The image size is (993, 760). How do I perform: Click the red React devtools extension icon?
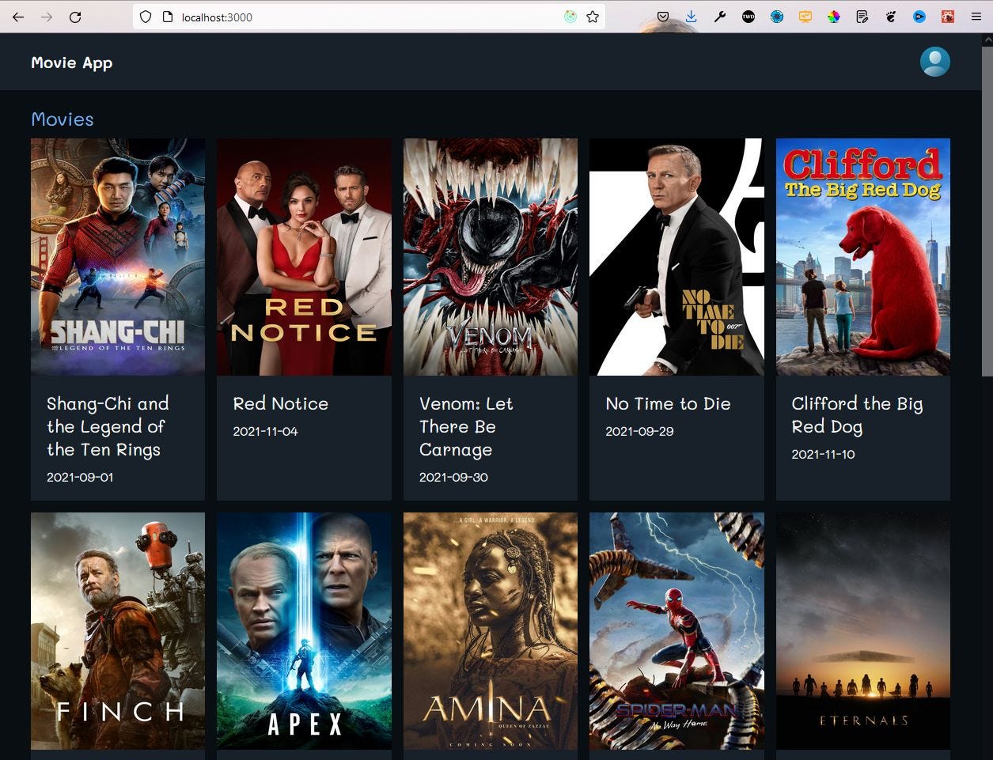948,17
